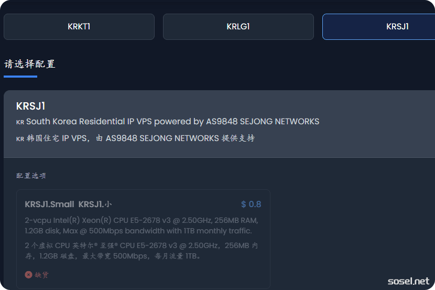Viewport: 435px width, 290px height.
Task: Click the $ 0.8 price label
Action: (x=251, y=205)
